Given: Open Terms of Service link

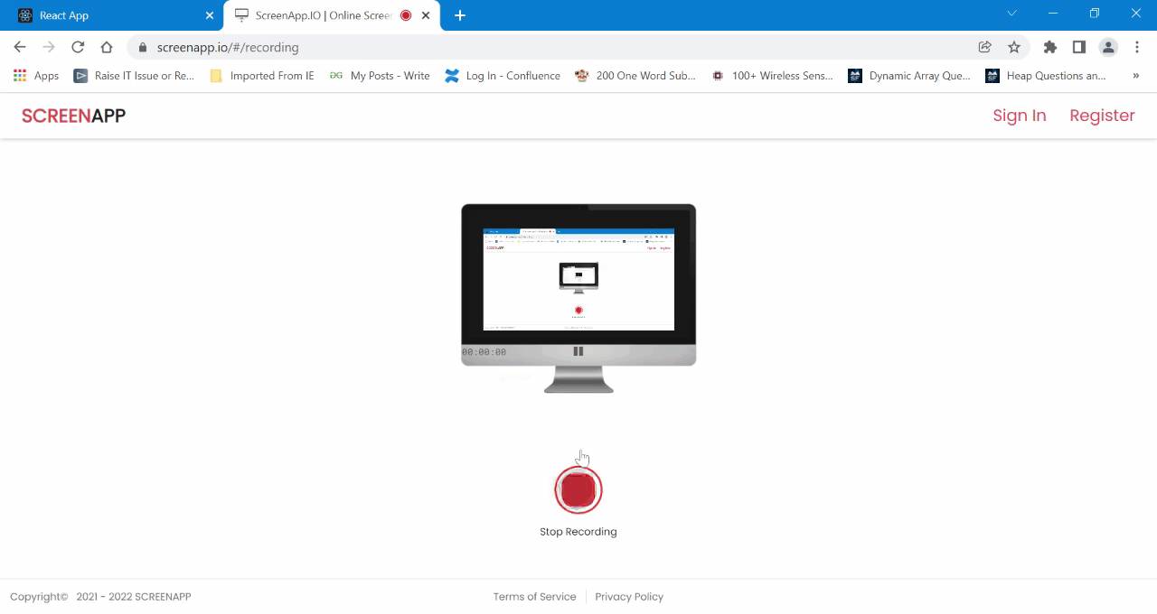Looking at the screenshot, I should 534,597.
